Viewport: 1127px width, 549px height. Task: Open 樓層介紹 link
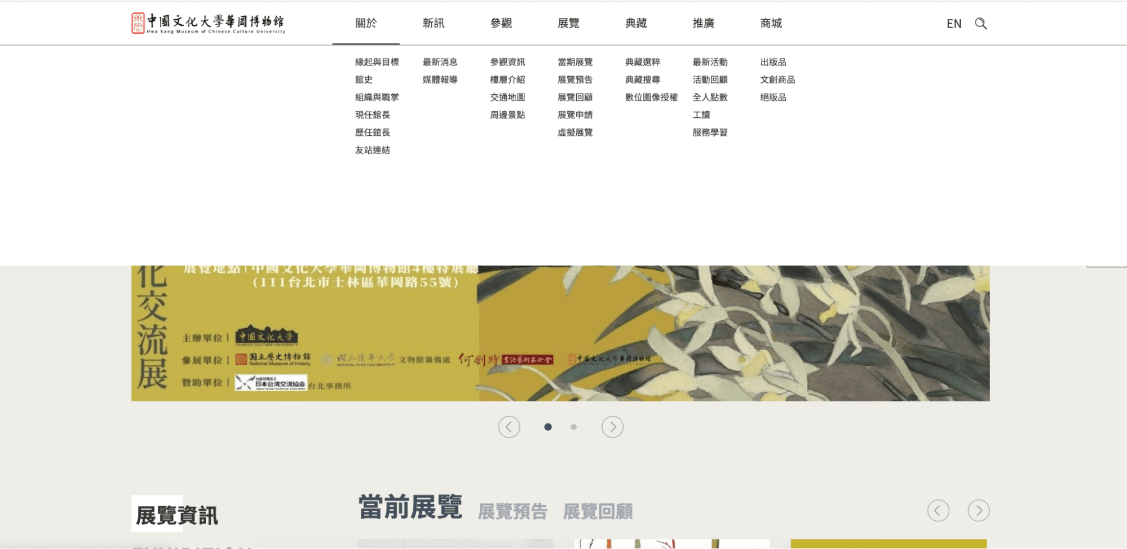507,79
